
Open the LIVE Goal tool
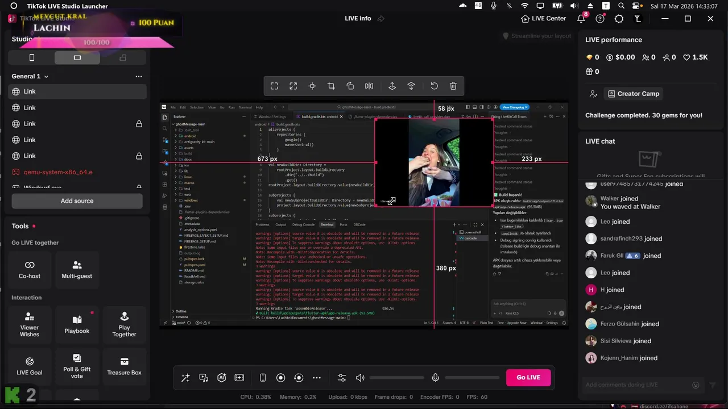[30, 366]
